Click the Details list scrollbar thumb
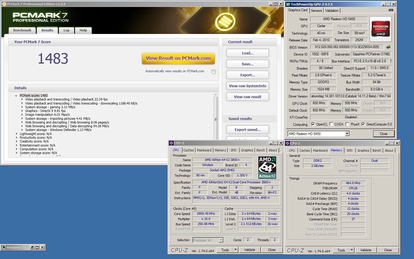This screenshot has height=259, width=414. pos(216,119)
